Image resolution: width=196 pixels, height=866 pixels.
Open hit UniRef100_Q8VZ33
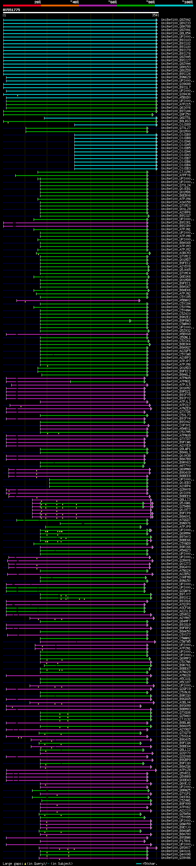[x=176, y=23]
